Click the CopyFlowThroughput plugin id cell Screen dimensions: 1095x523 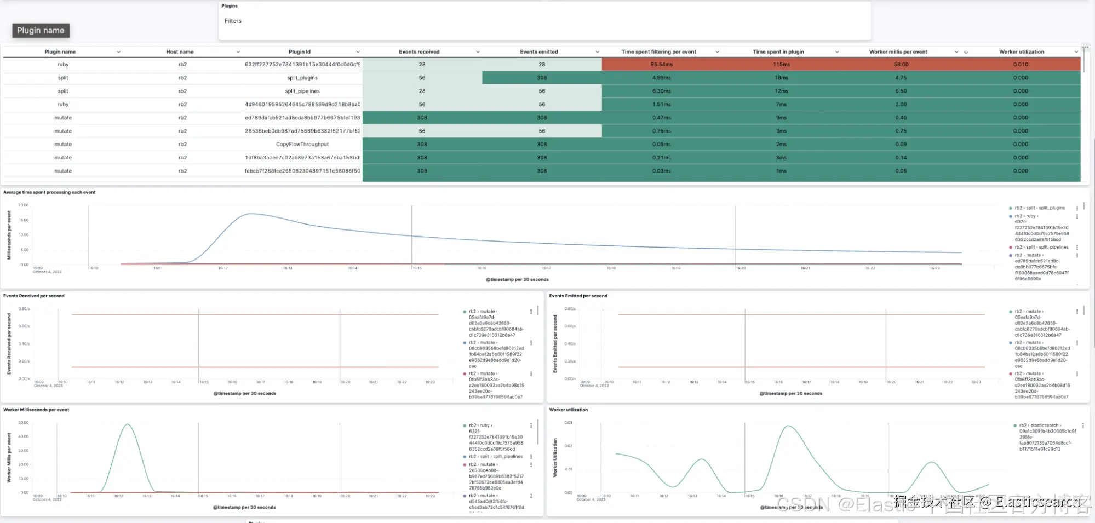(x=302, y=145)
